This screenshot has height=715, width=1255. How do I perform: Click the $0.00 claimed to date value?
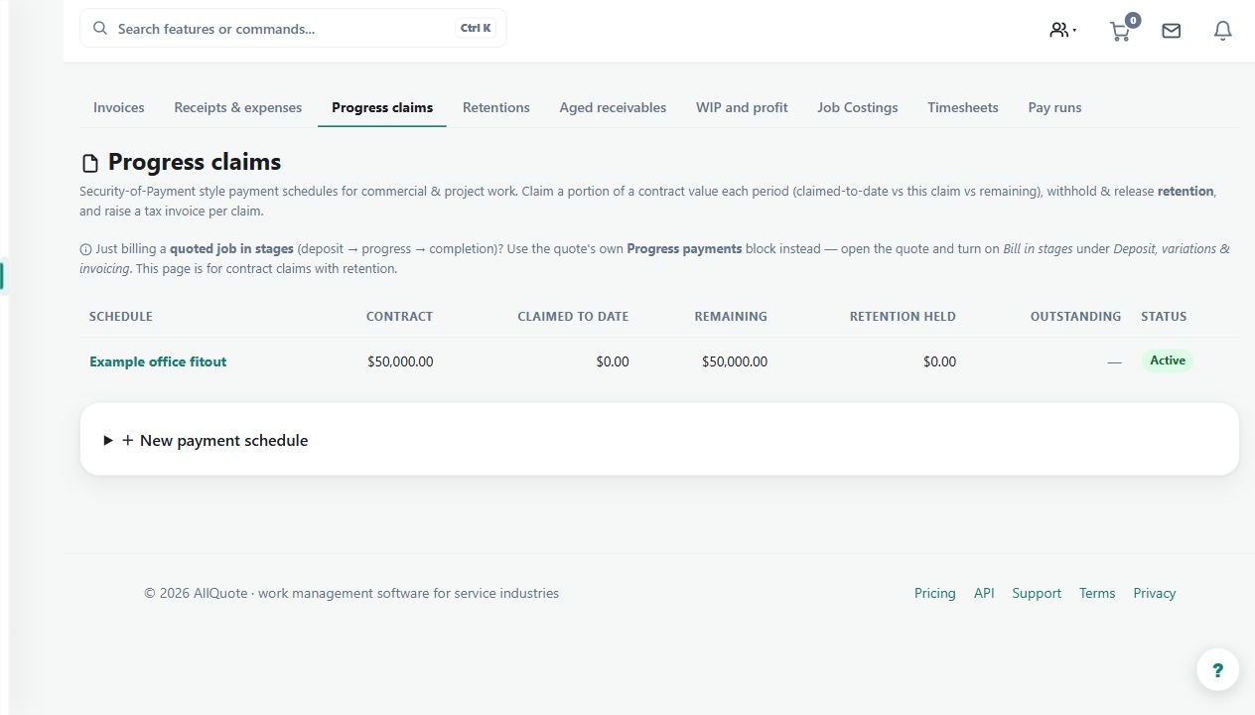613,361
